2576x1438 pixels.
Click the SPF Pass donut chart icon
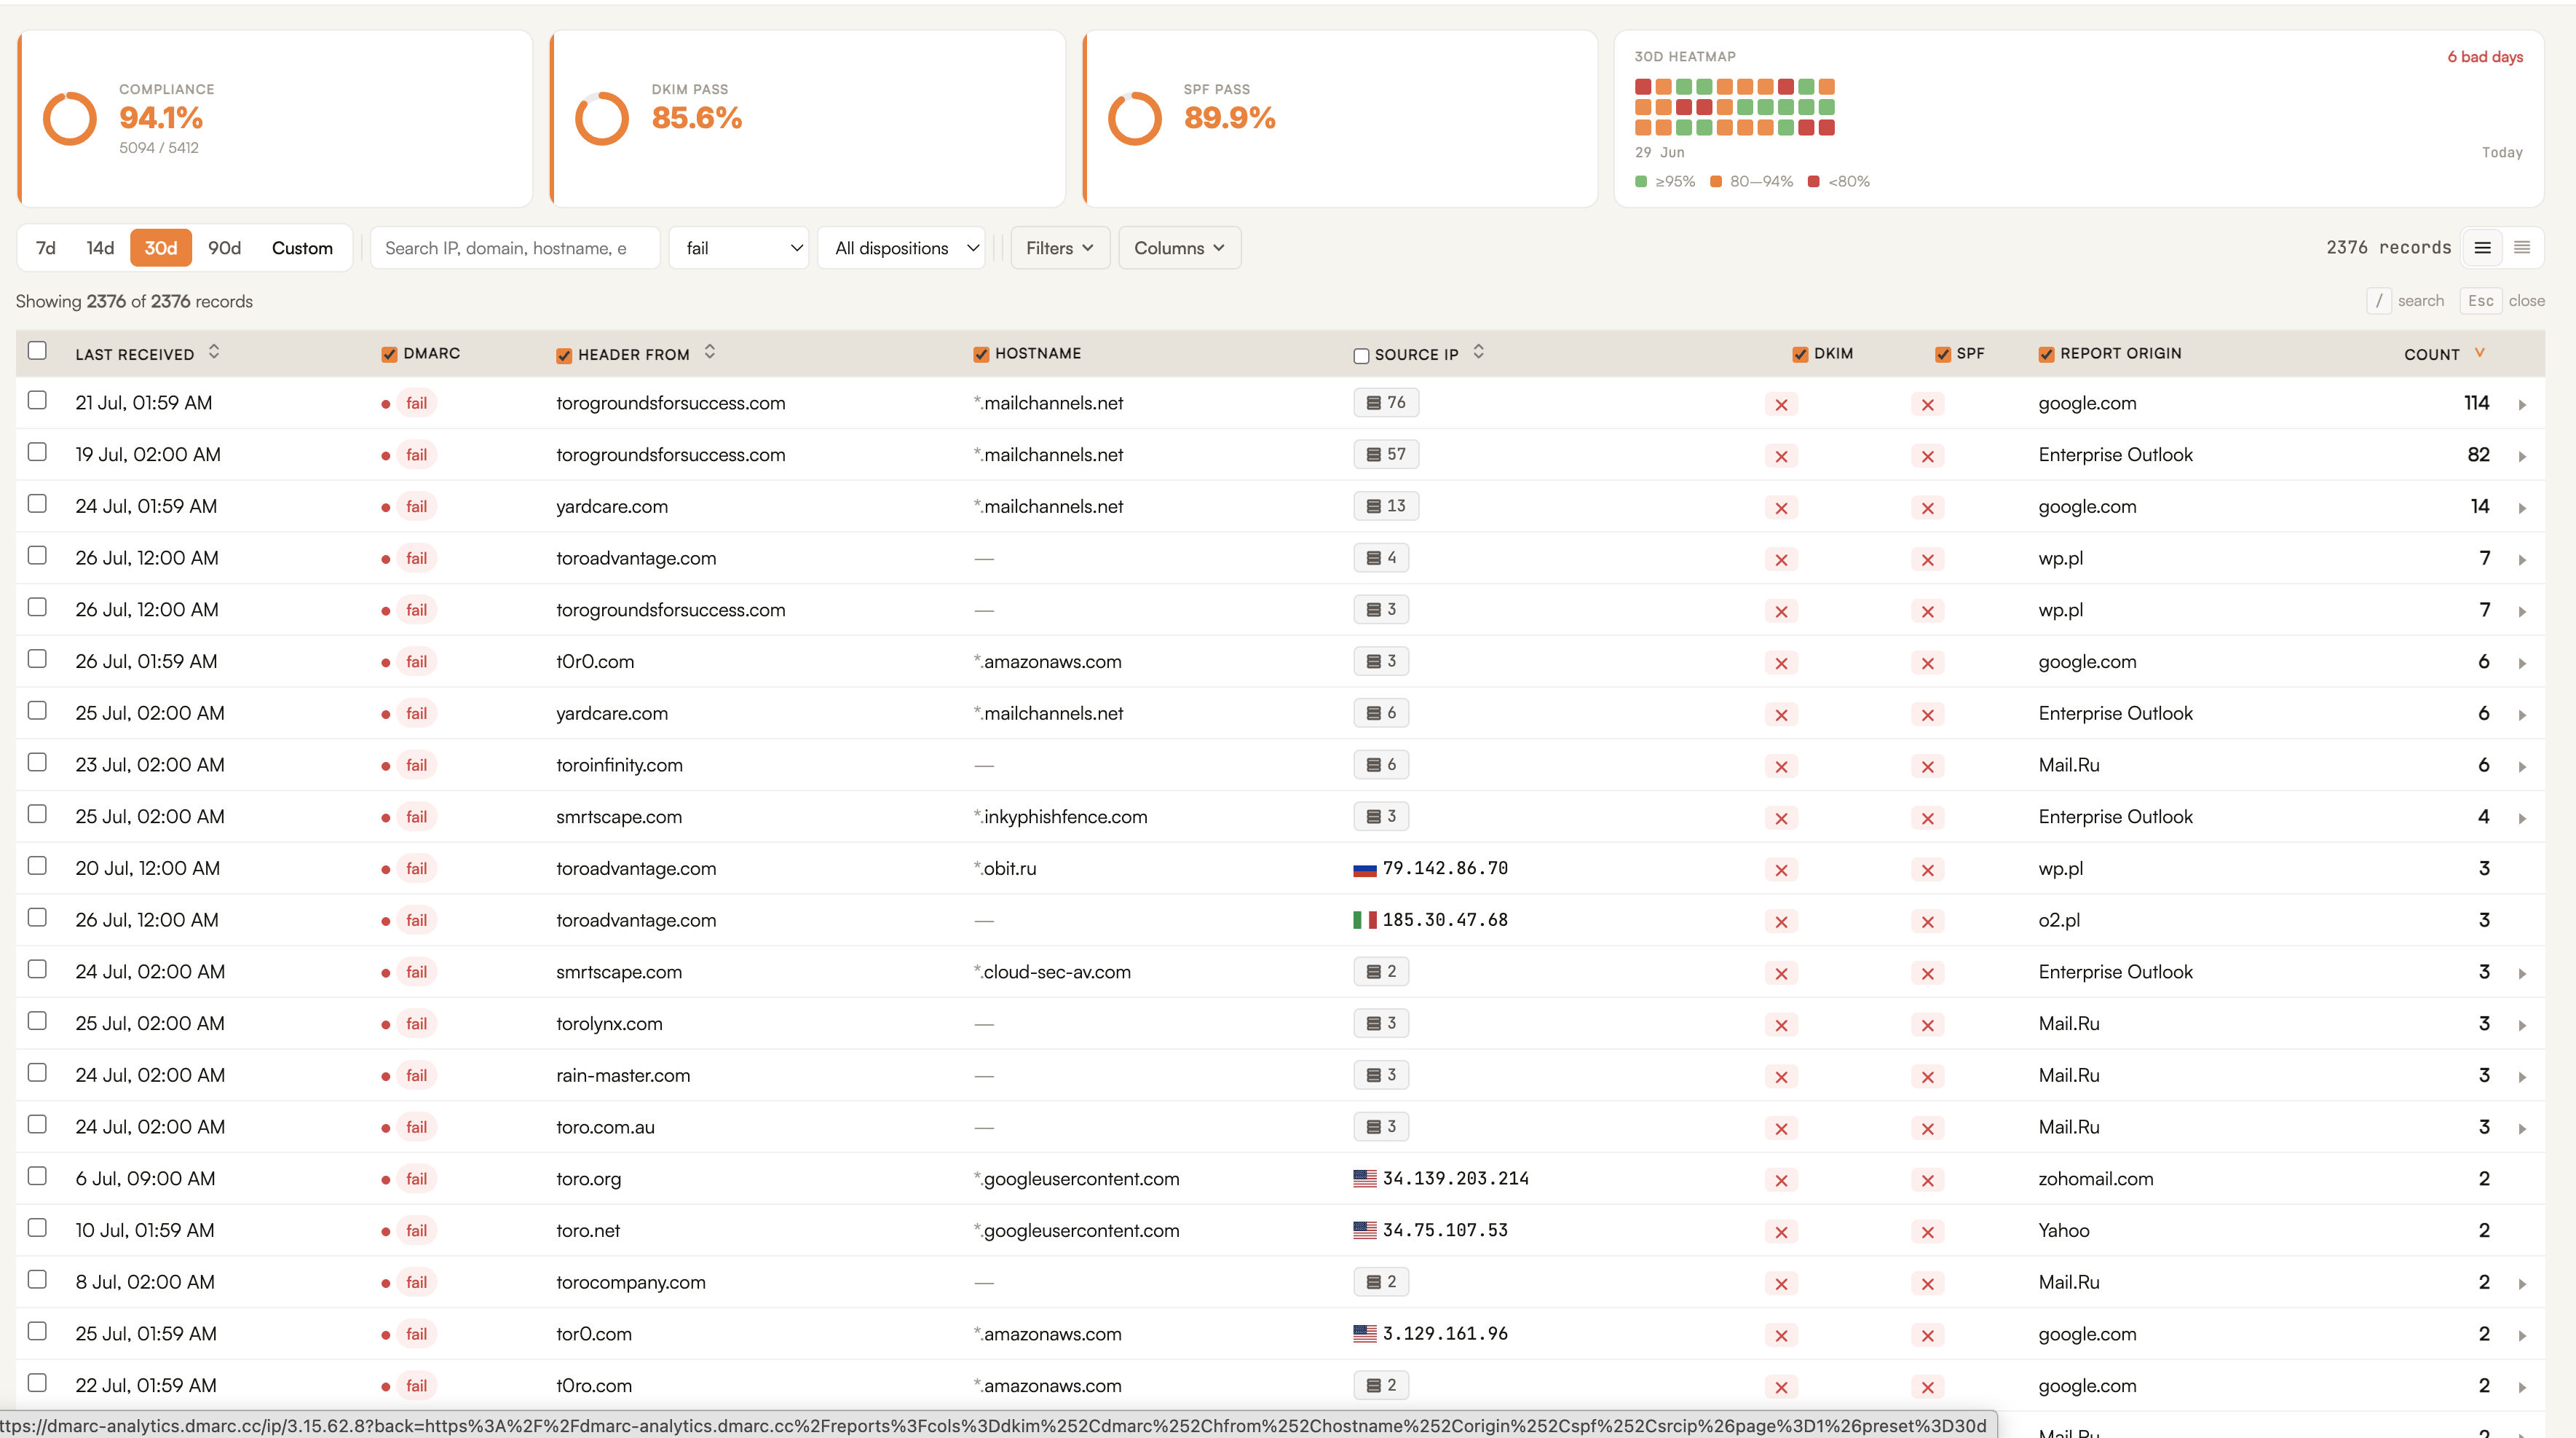1135,118
